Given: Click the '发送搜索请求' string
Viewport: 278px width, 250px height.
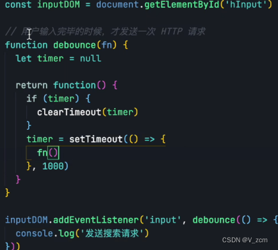Looking at the screenshot, I should point(112,233).
